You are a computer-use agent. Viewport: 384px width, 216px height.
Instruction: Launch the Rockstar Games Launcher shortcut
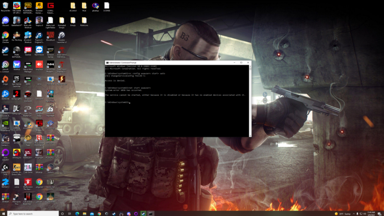pyautogui.click(x=39, y=6)
